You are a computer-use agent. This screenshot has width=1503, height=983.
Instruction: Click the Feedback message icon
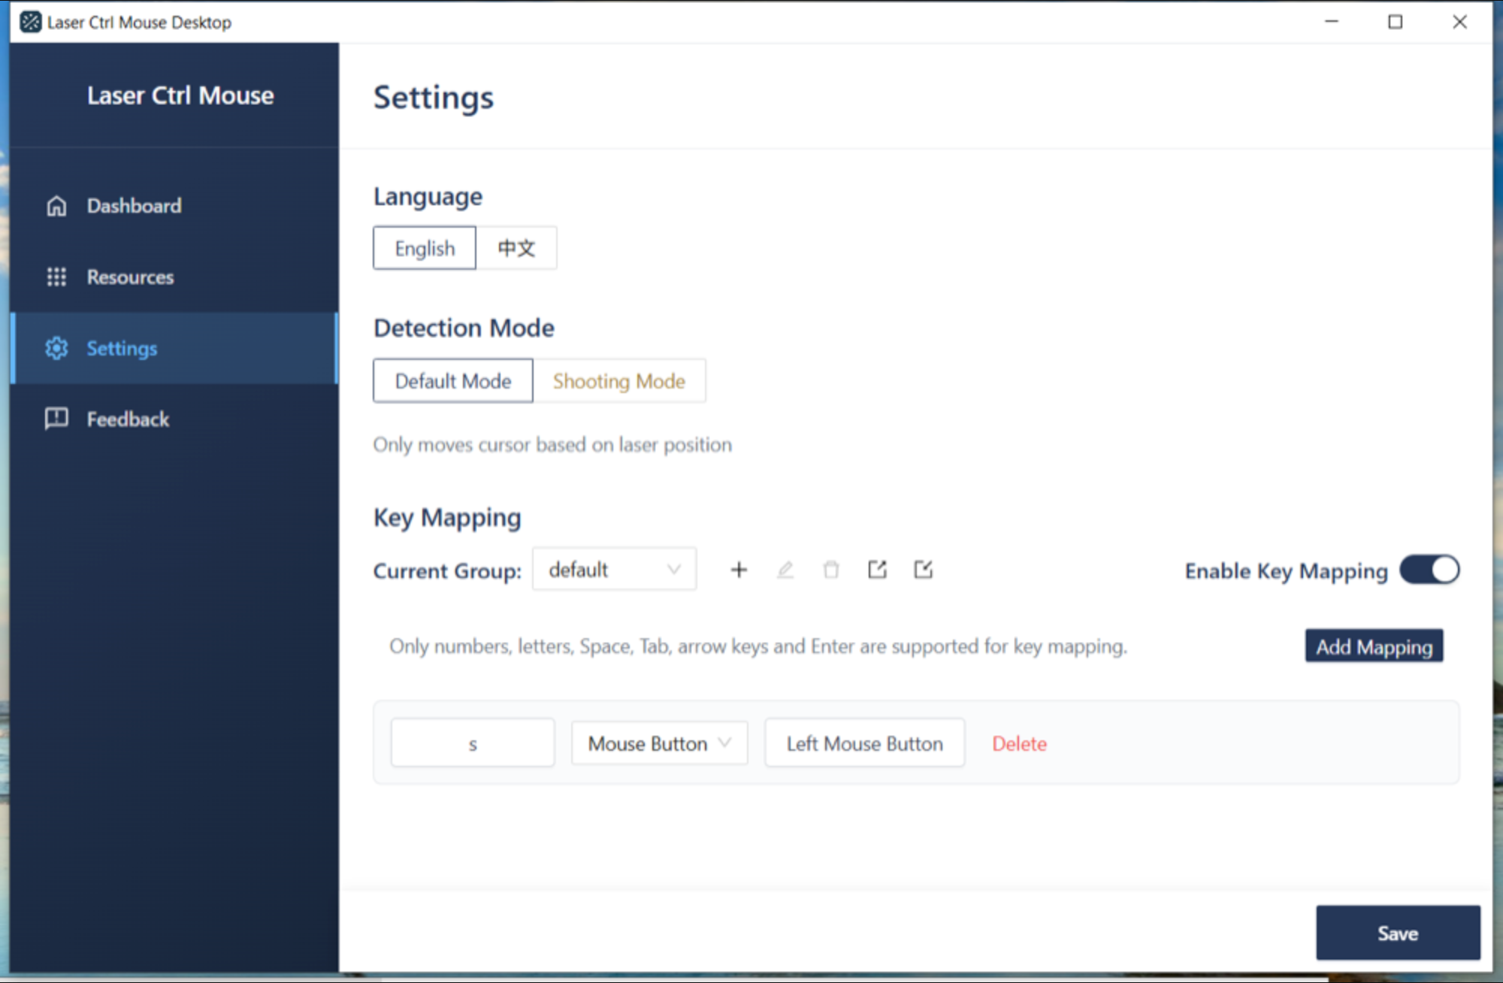[x=56, y=419]
